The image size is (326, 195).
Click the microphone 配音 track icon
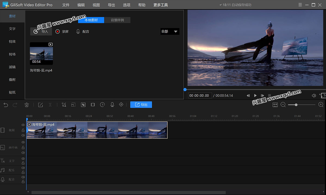3,179
